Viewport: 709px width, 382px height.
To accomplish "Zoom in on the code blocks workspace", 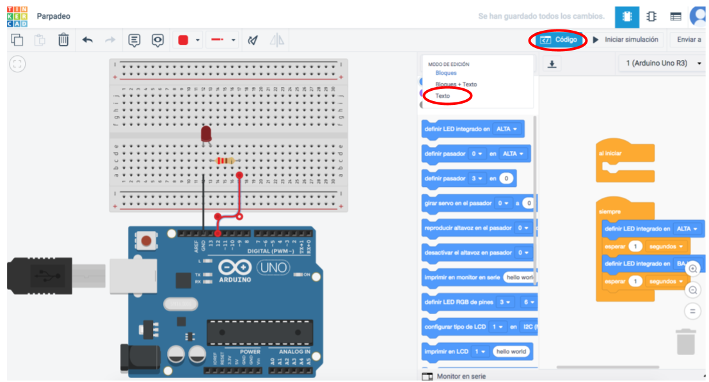I will pyautogui.click(x=692, y=269).
